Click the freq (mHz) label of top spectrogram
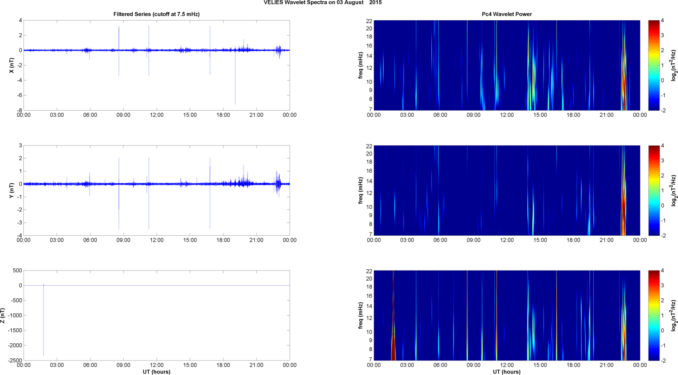 pyautogui.click(x=361, y=65)
